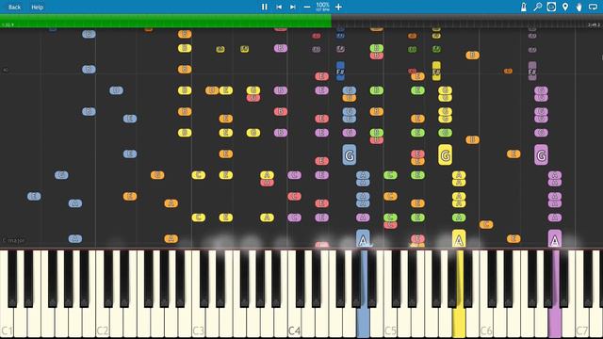Click the yellow highlighted A key
Viewport: 603px width, 339px height.
coord(459,321)
